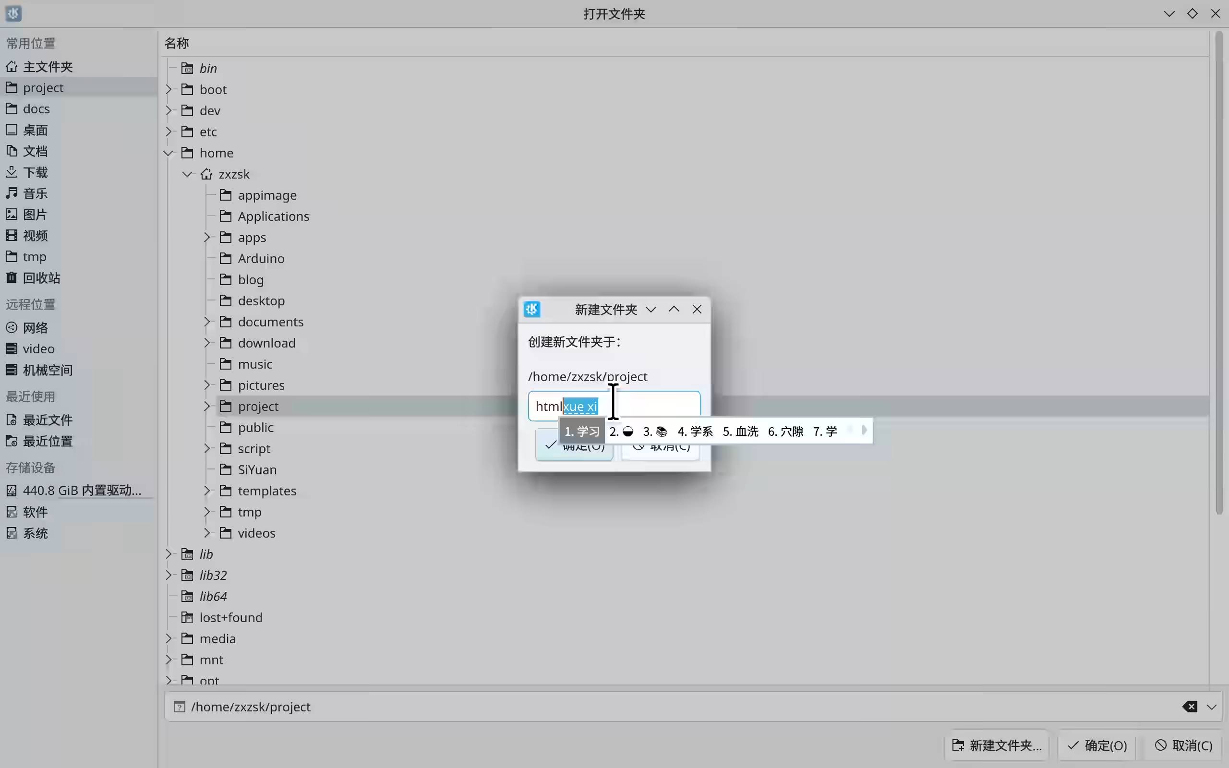Open the Downloads (下载) place
This screenshot has width=1229, height=768.
point(35,172)
